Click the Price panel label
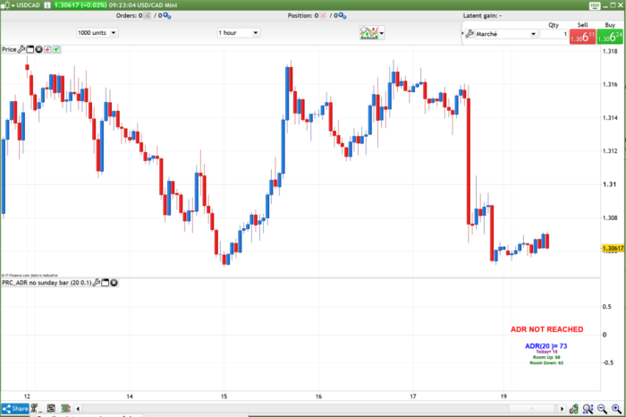 click(9, 49)
